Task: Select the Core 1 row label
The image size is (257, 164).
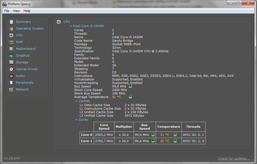Action: pyautogui.click(x=87, y=141)
